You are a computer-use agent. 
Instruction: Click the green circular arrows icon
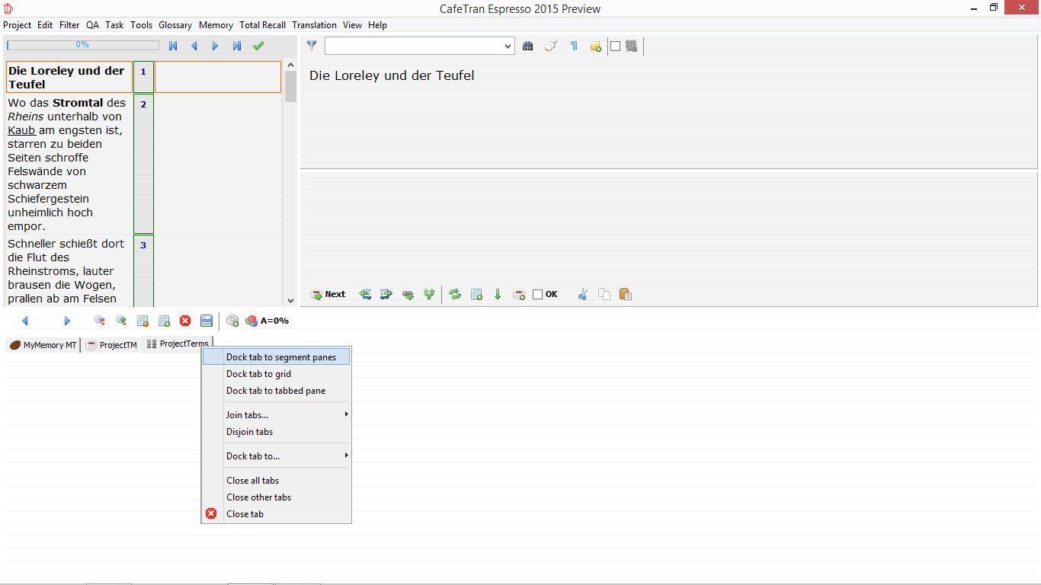tap(455, 295)
